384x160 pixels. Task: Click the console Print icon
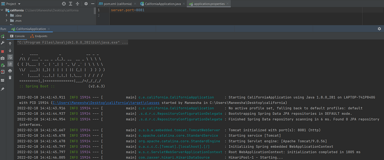[x=10, y=71]
